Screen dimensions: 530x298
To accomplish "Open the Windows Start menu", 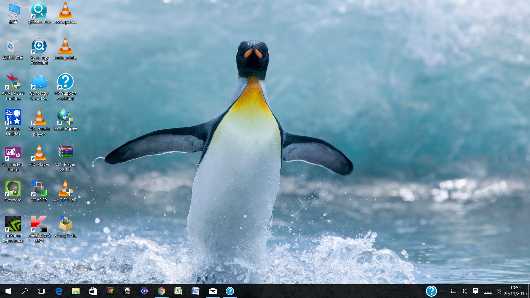I will tap(8, 291).
